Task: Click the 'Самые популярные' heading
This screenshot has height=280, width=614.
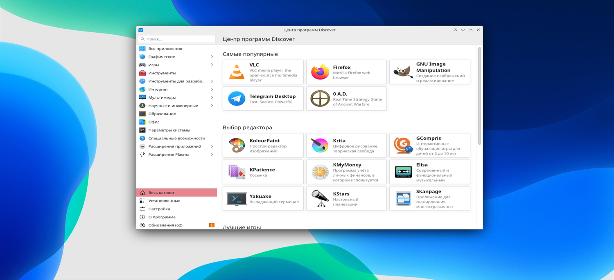Action: pos(250,54)
